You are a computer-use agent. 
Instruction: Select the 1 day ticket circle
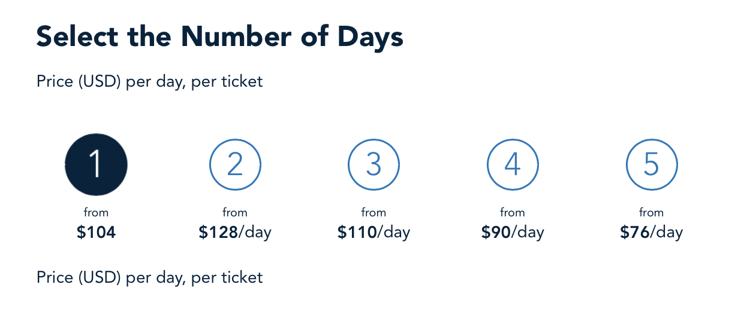point(96,164)
